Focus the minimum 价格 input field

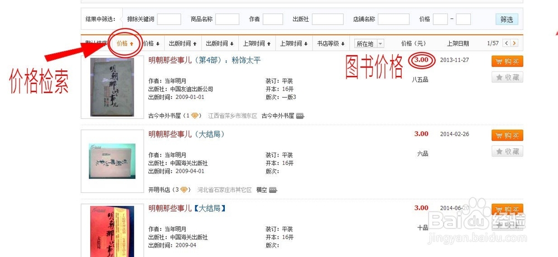pyautogui.click(x=440, y=19)
